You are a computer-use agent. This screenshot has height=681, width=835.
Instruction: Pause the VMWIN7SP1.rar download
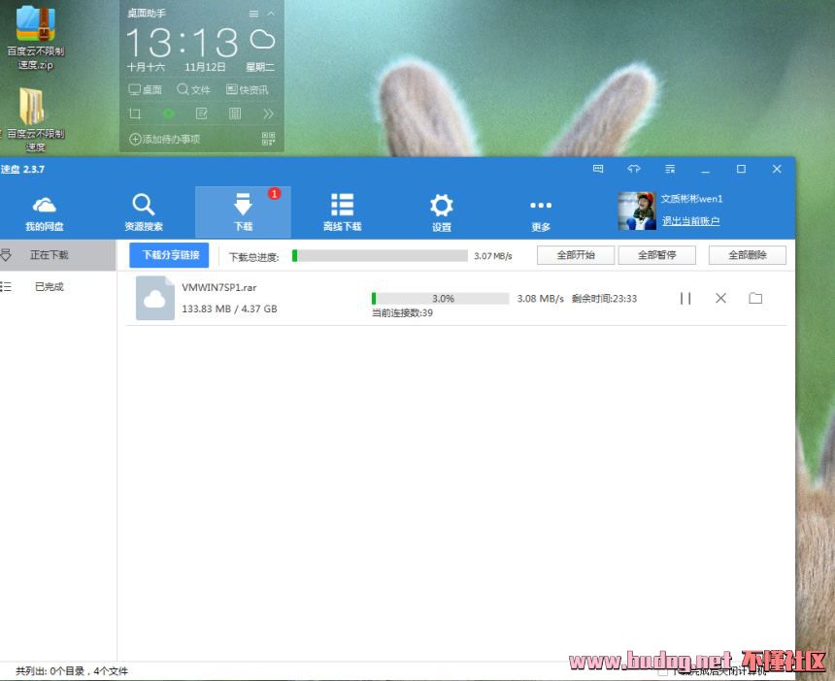(x=685, y=299)
